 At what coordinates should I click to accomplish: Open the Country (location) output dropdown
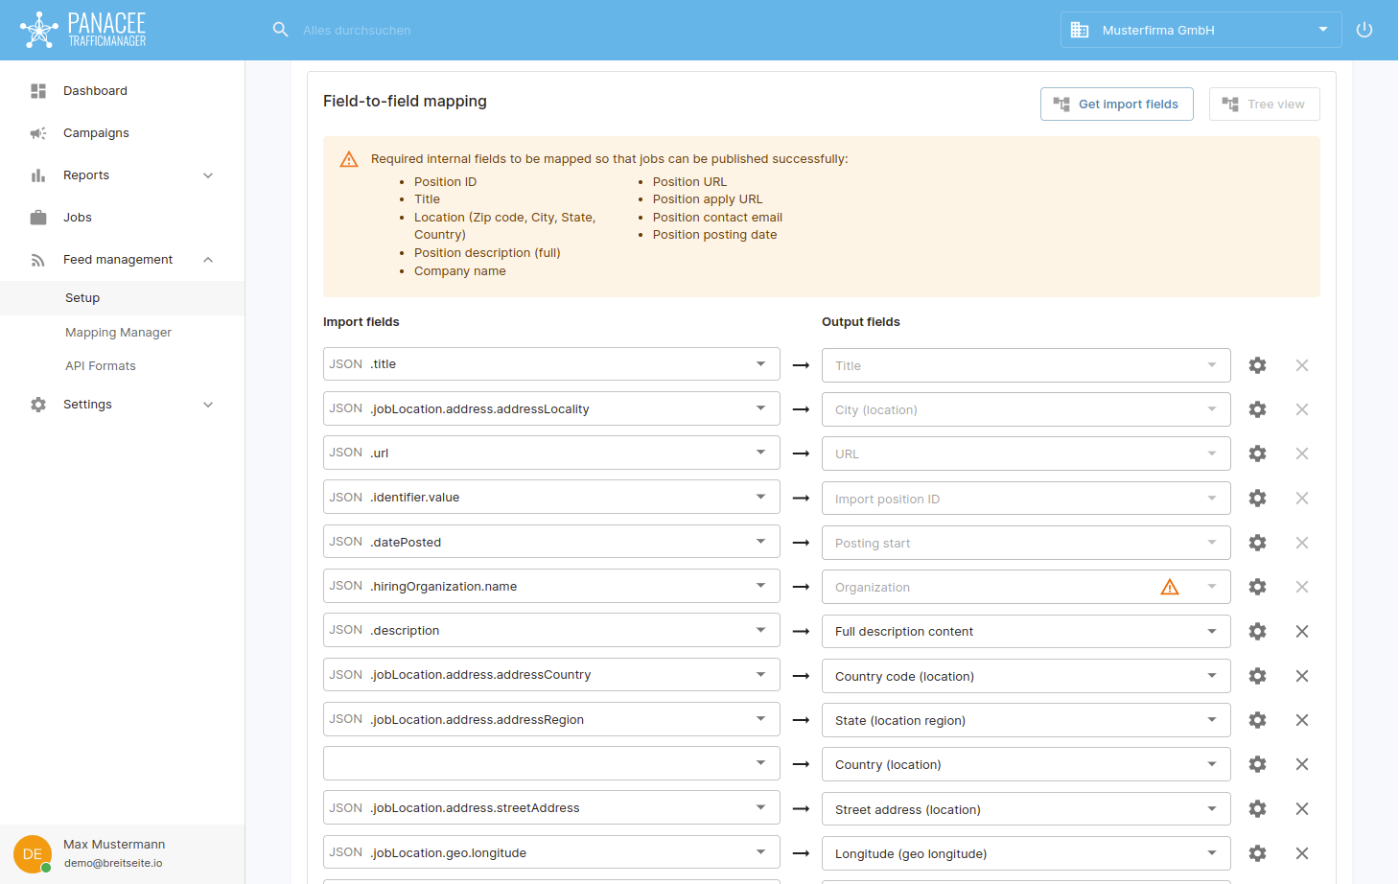click(1025, 764)
